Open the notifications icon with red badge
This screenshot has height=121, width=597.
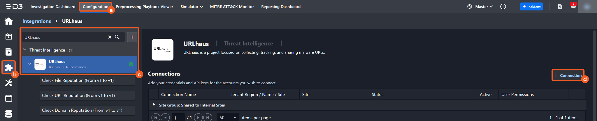pos(573,6)
